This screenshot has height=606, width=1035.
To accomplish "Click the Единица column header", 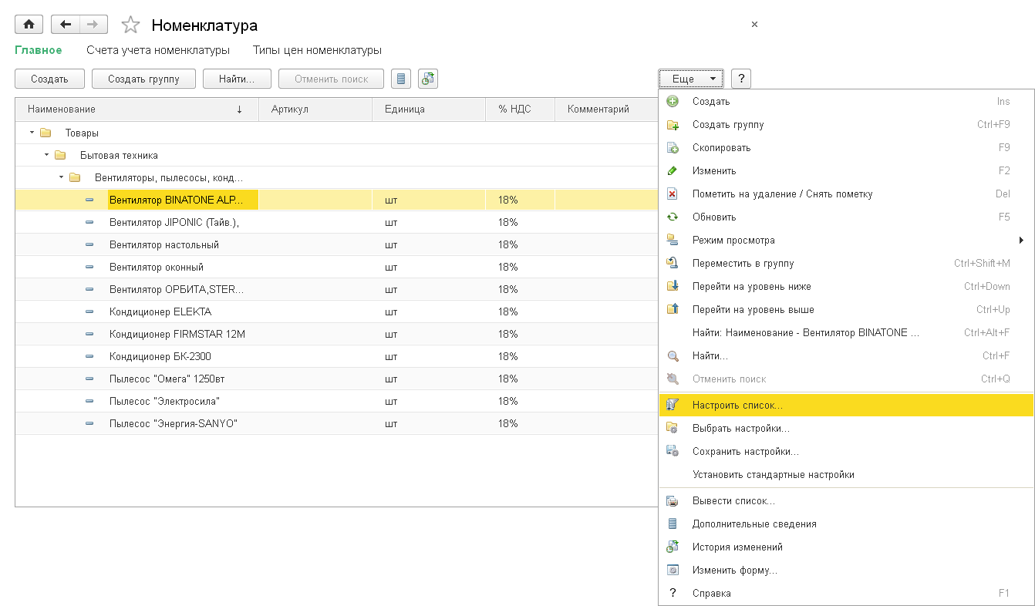I will click(429, 109).
